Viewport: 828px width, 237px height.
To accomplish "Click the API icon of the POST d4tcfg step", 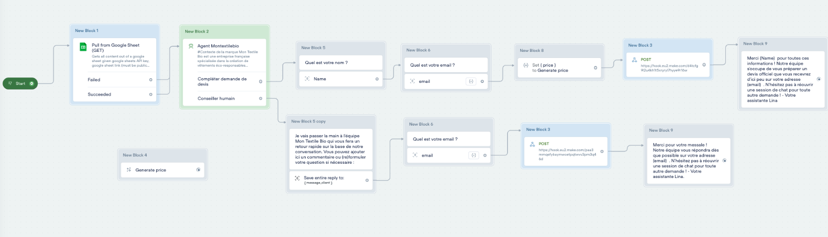I will tap(635, 60).
